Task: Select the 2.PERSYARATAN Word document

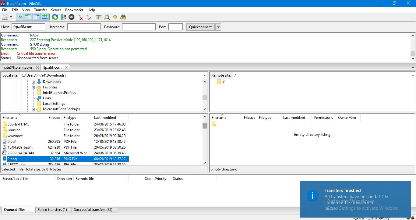Action: 65,153
